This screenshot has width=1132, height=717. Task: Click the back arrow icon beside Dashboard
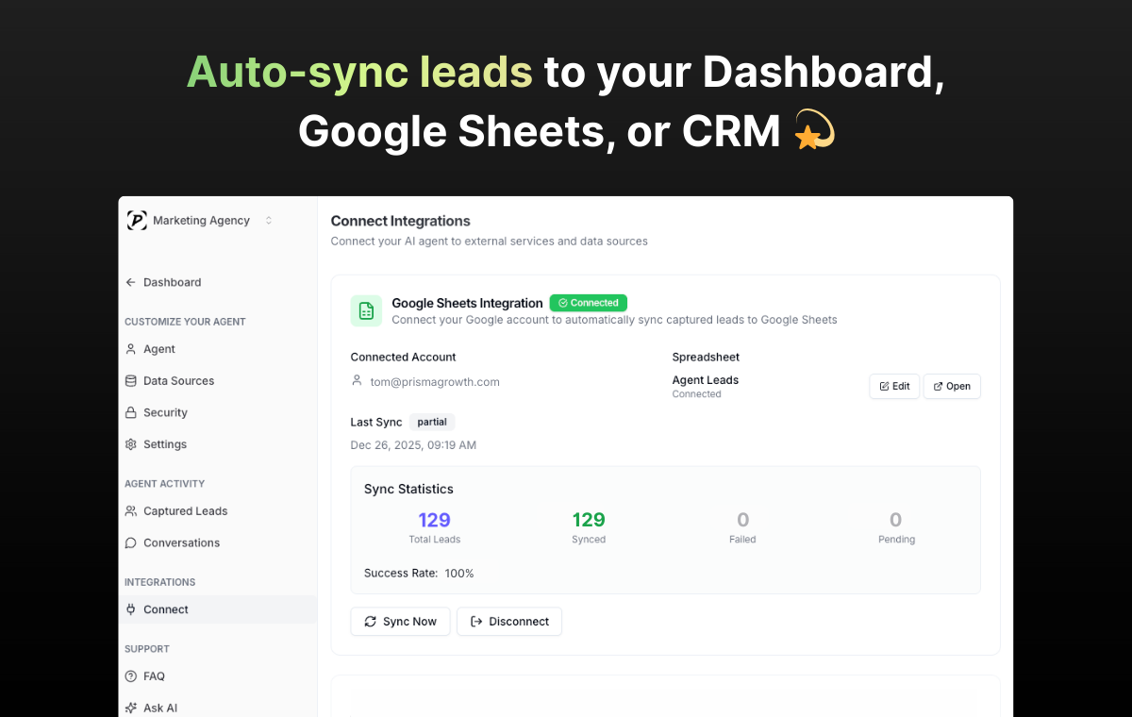[130, 282]
